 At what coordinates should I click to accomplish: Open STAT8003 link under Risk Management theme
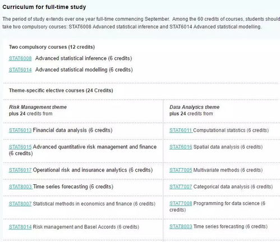coord(21,187)
